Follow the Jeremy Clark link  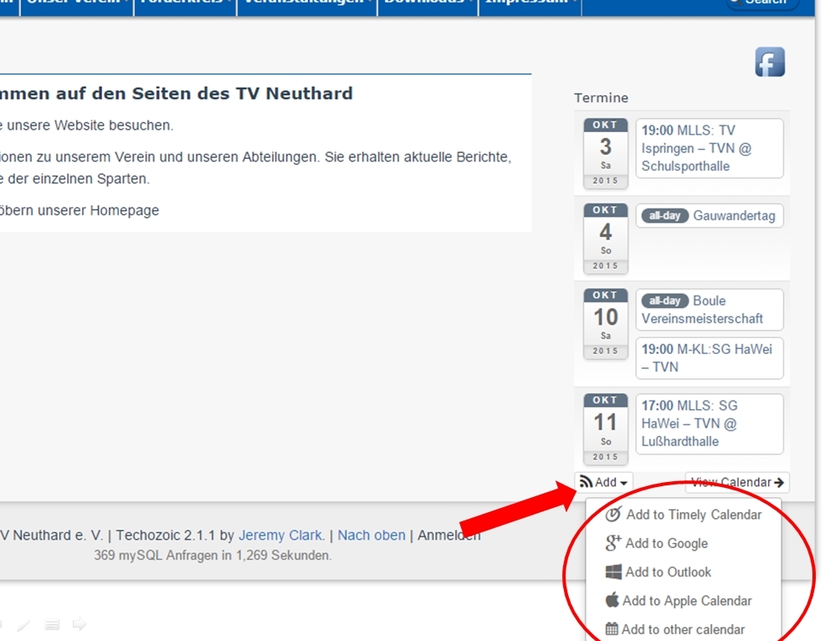tap(281, 535)
